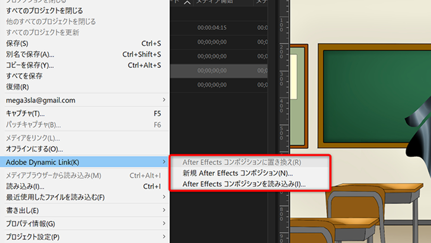Expand arrow next to mega3sla@gmail.com
Viewport: 431px width, 243px height.
(164, 100)
